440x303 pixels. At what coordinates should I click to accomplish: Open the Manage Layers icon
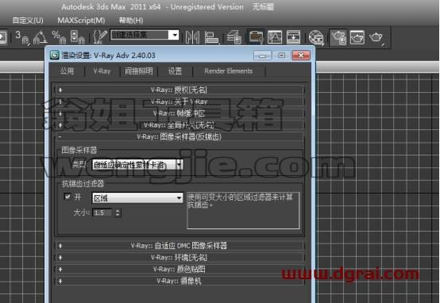click(x=234, y=37)
